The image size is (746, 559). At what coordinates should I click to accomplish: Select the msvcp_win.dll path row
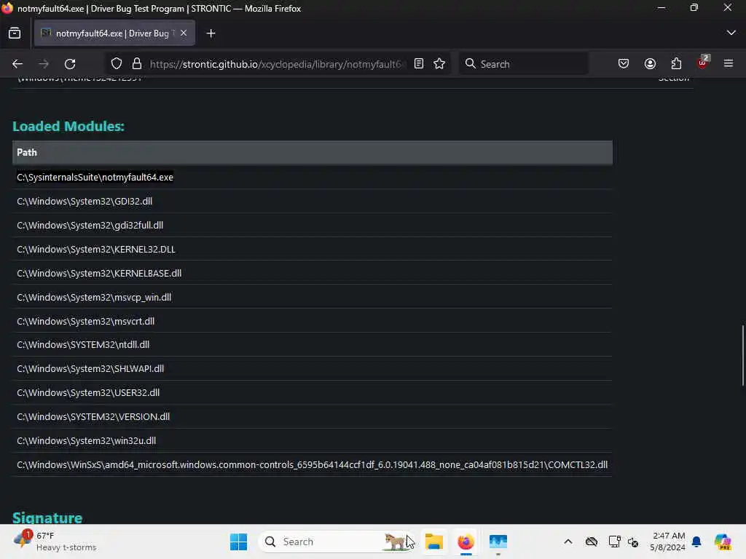(313, 297)
